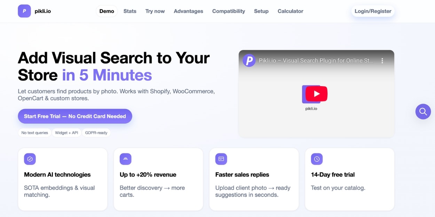This screenshot has height=217, width=435.
Task: Click the No text queries tag
Action: click(x=35, y=133)
